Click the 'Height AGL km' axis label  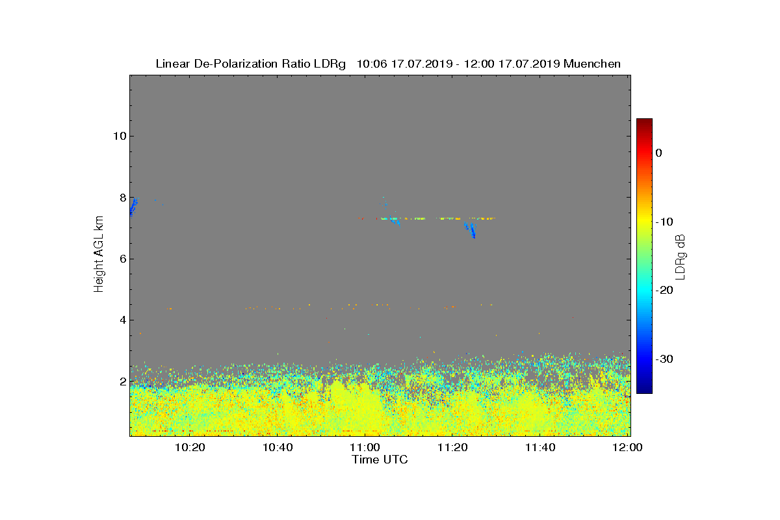(x=99, y=255)
